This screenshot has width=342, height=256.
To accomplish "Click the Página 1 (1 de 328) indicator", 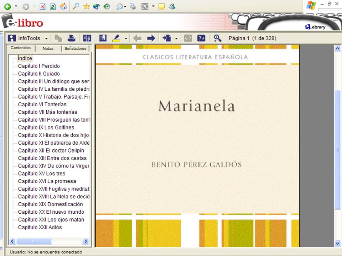I will point(252,38).
